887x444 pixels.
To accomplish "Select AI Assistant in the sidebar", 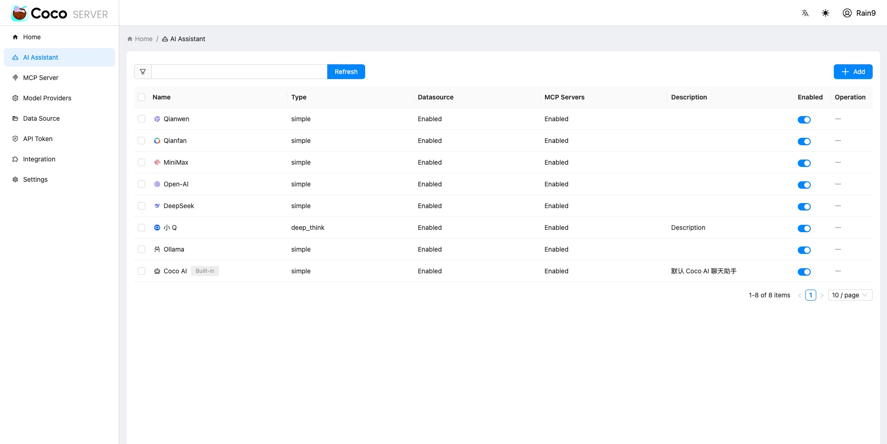I will (x=59, y=57).
